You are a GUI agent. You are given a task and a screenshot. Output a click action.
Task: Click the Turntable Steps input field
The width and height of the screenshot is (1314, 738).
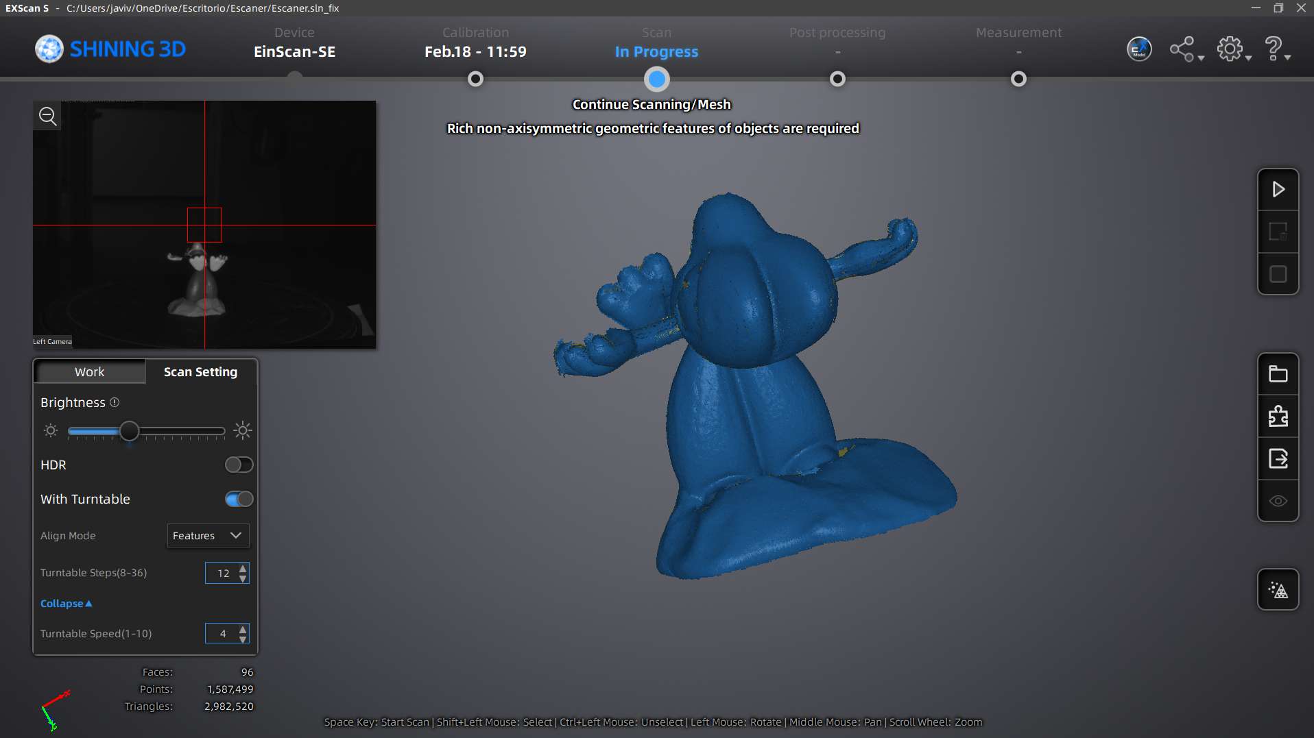(x=227, y=573)
